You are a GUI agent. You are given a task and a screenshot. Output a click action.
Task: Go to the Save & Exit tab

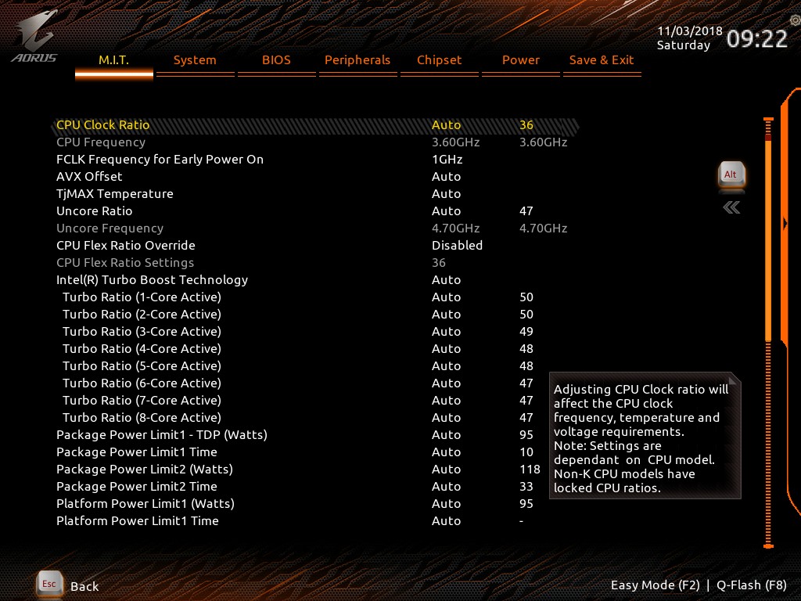[x=602, y=59]
